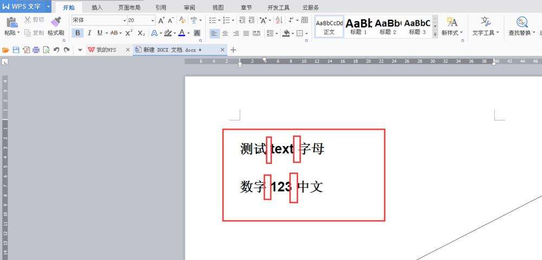
Task: Click the Cut (剪切) scissors button
Action: [34, 20]
